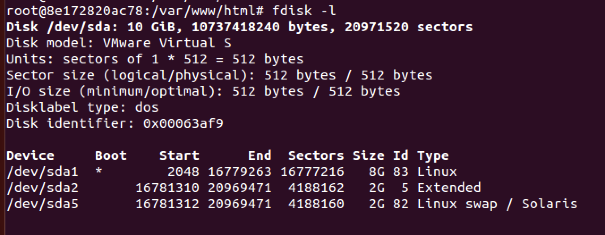Click the 'Disk model: VMware Virtual S' line
Screen dimensions: 605x235
[x=119, y=43]
